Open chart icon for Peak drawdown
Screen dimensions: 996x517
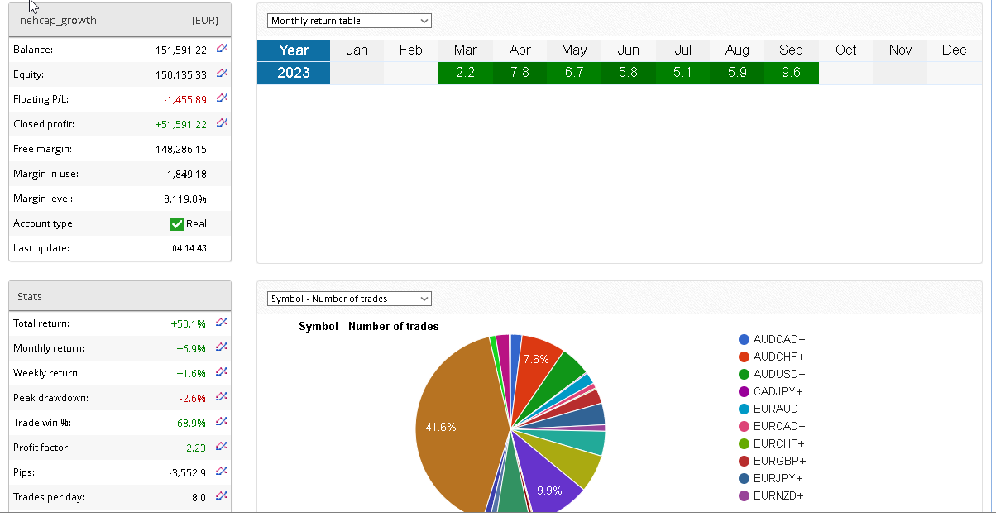221,397
